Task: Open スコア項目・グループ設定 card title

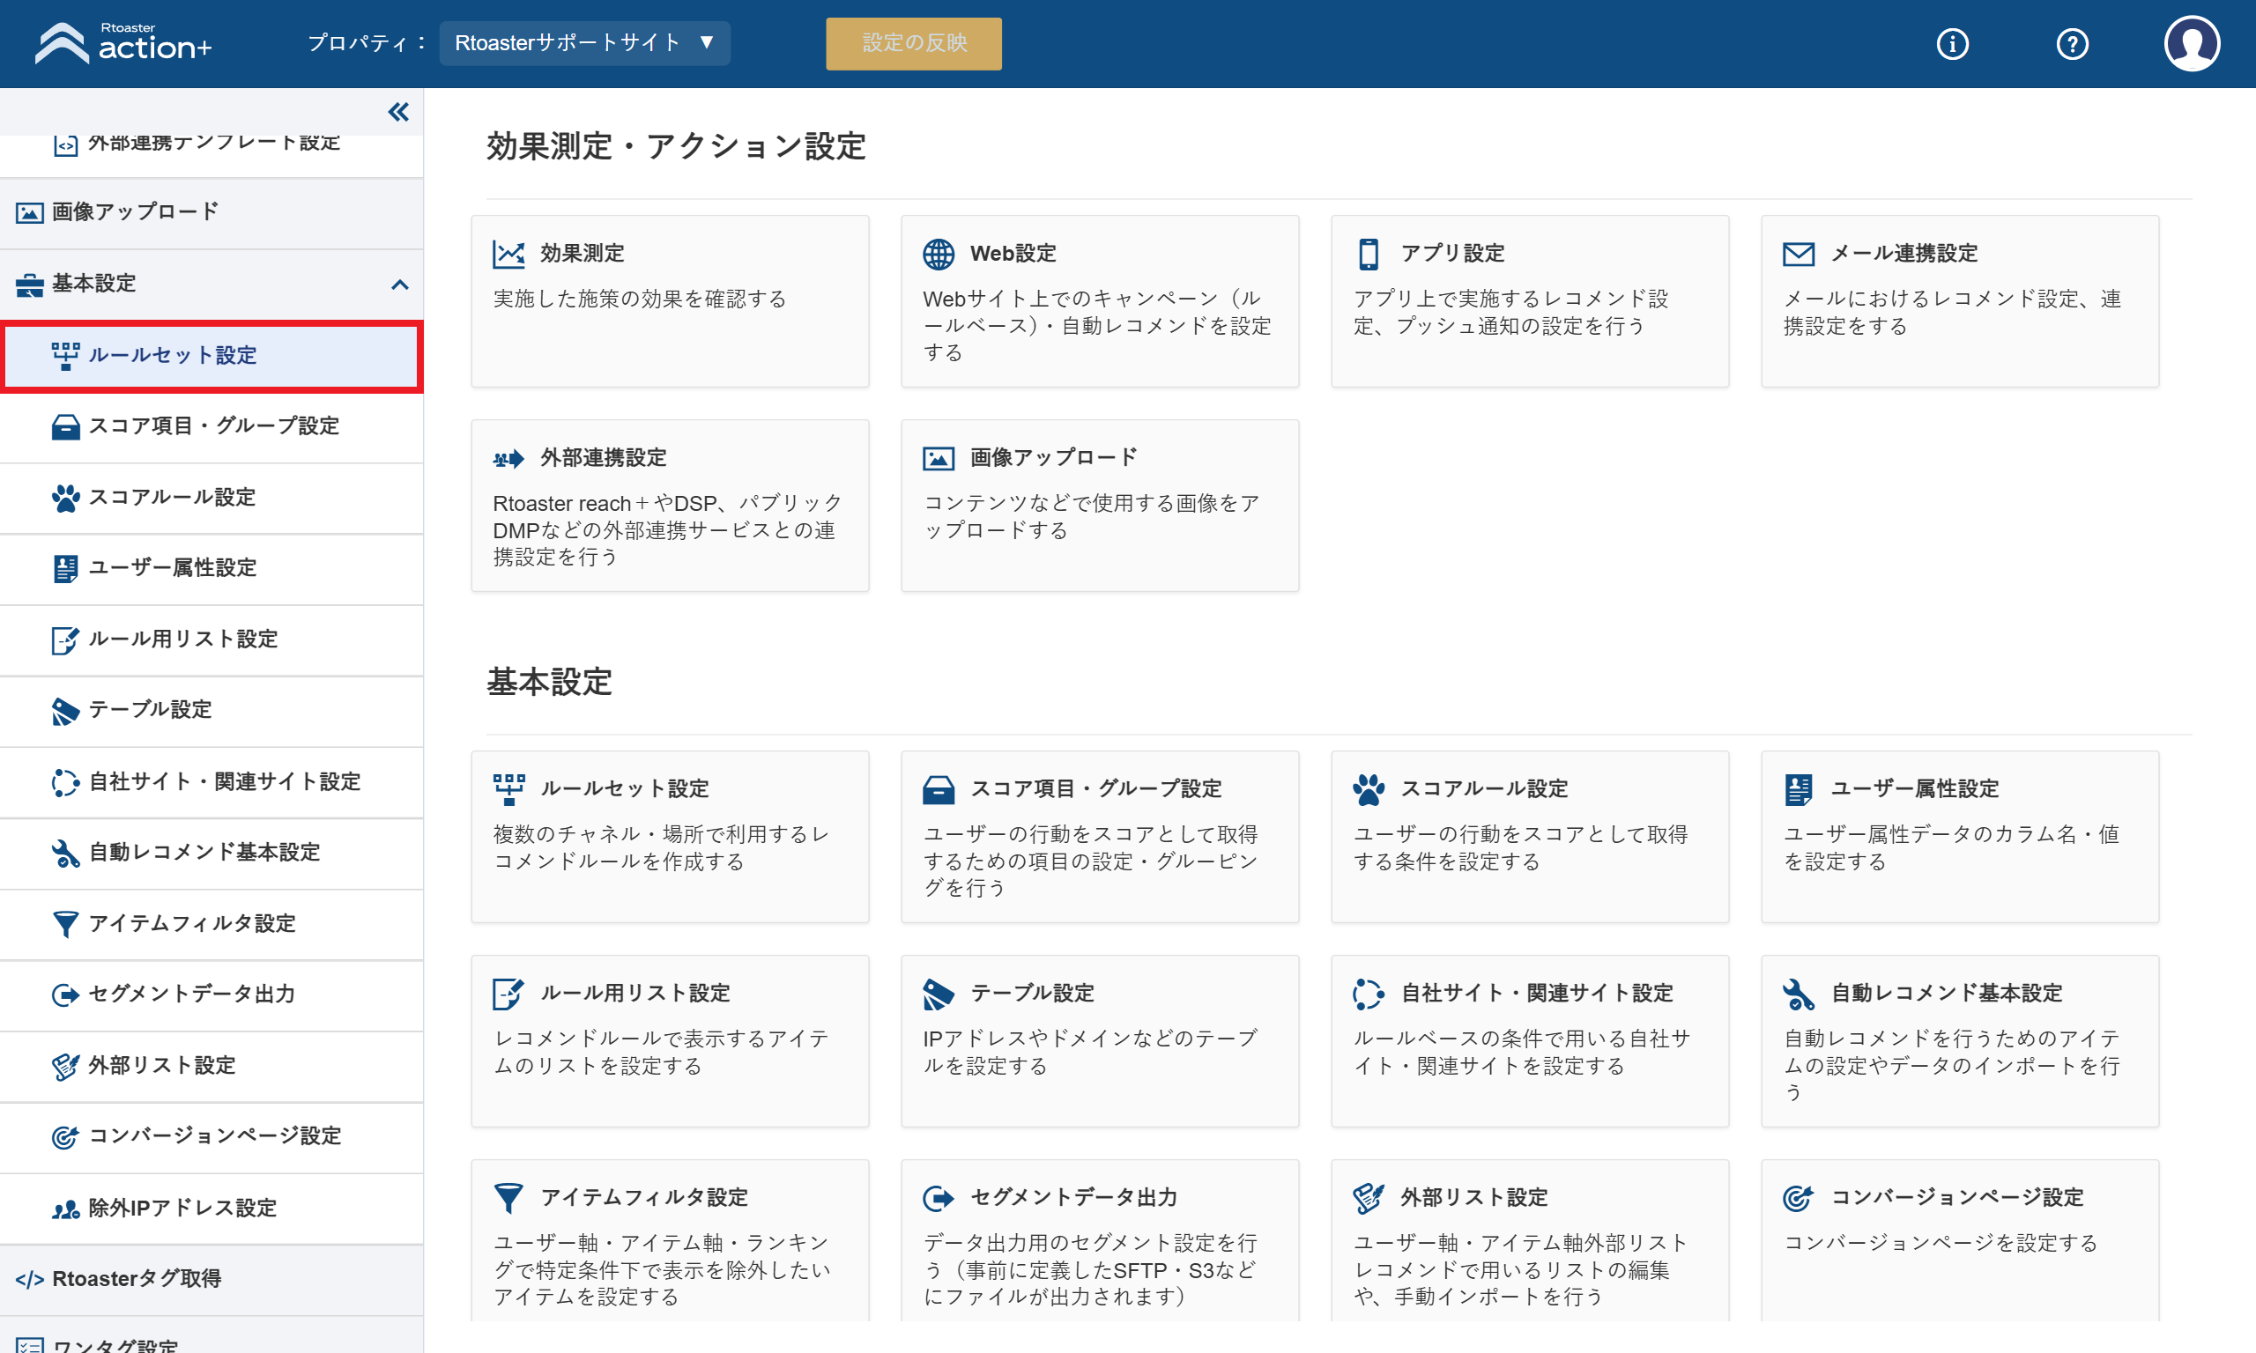Action: (1096, 788)
